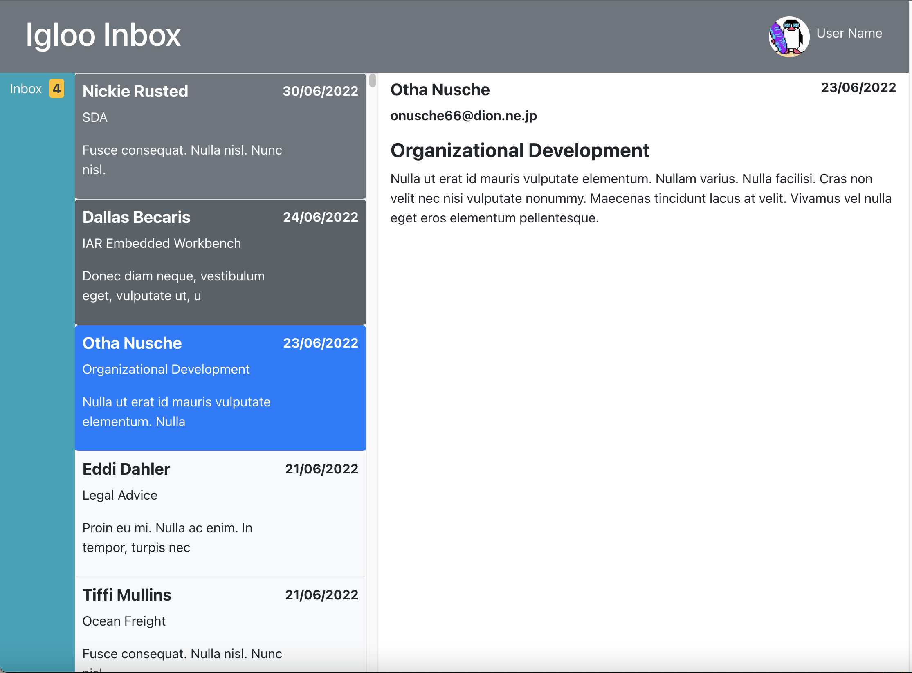Click the User Name label
Image resolution: width=912 pixels, height=673 pixels.
849,33
